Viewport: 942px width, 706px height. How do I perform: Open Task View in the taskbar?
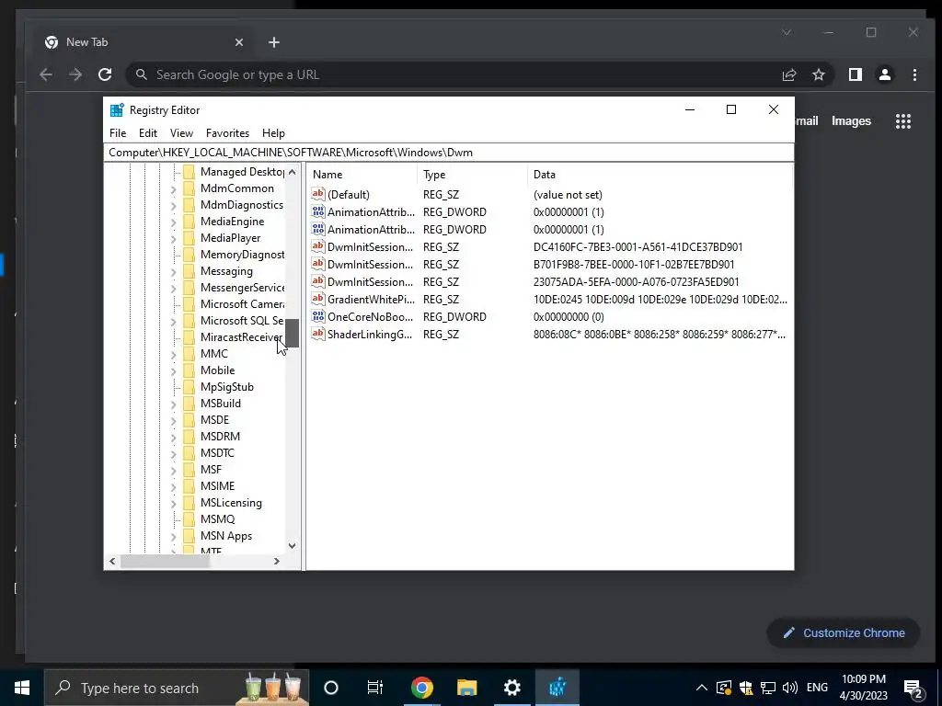pyautogui.click(x=375, y=688)
